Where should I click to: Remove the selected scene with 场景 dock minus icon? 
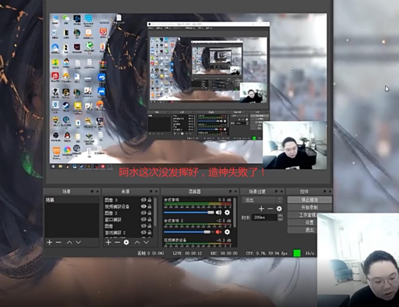(x=58, y=242)
